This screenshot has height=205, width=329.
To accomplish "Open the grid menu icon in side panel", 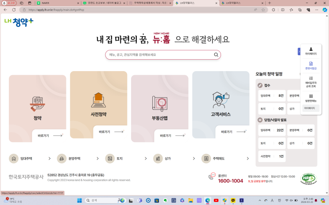I will pos(311,96).
